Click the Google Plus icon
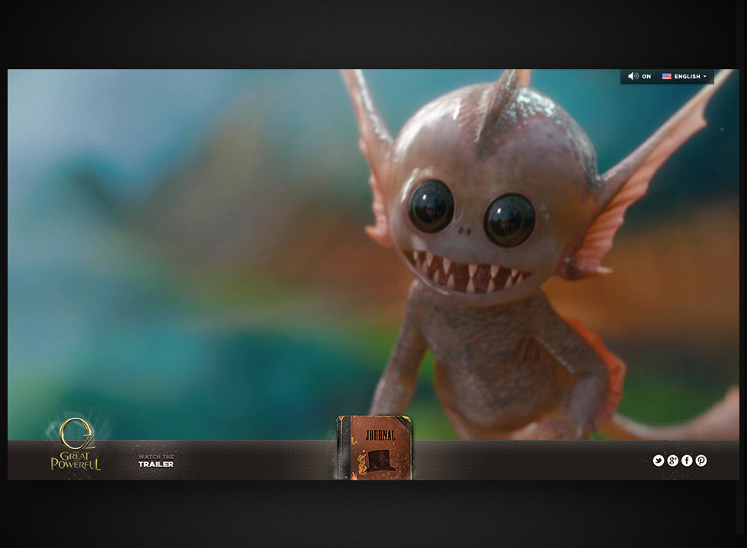 672,460
